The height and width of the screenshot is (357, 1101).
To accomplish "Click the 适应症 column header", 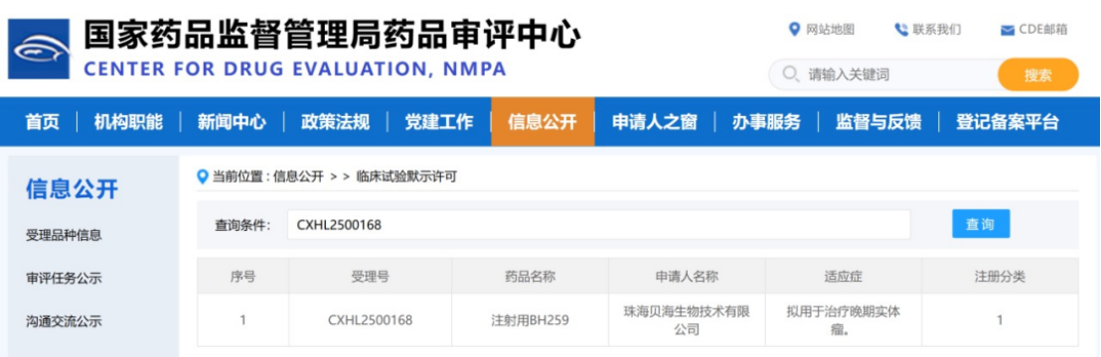I will click(844, 277).
